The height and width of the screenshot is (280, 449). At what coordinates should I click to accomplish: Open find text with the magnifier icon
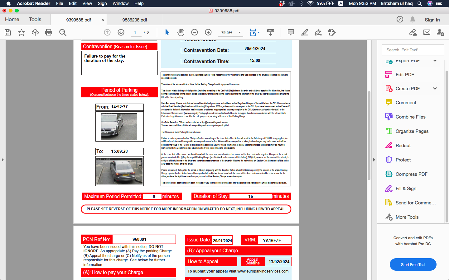(63, 32)
